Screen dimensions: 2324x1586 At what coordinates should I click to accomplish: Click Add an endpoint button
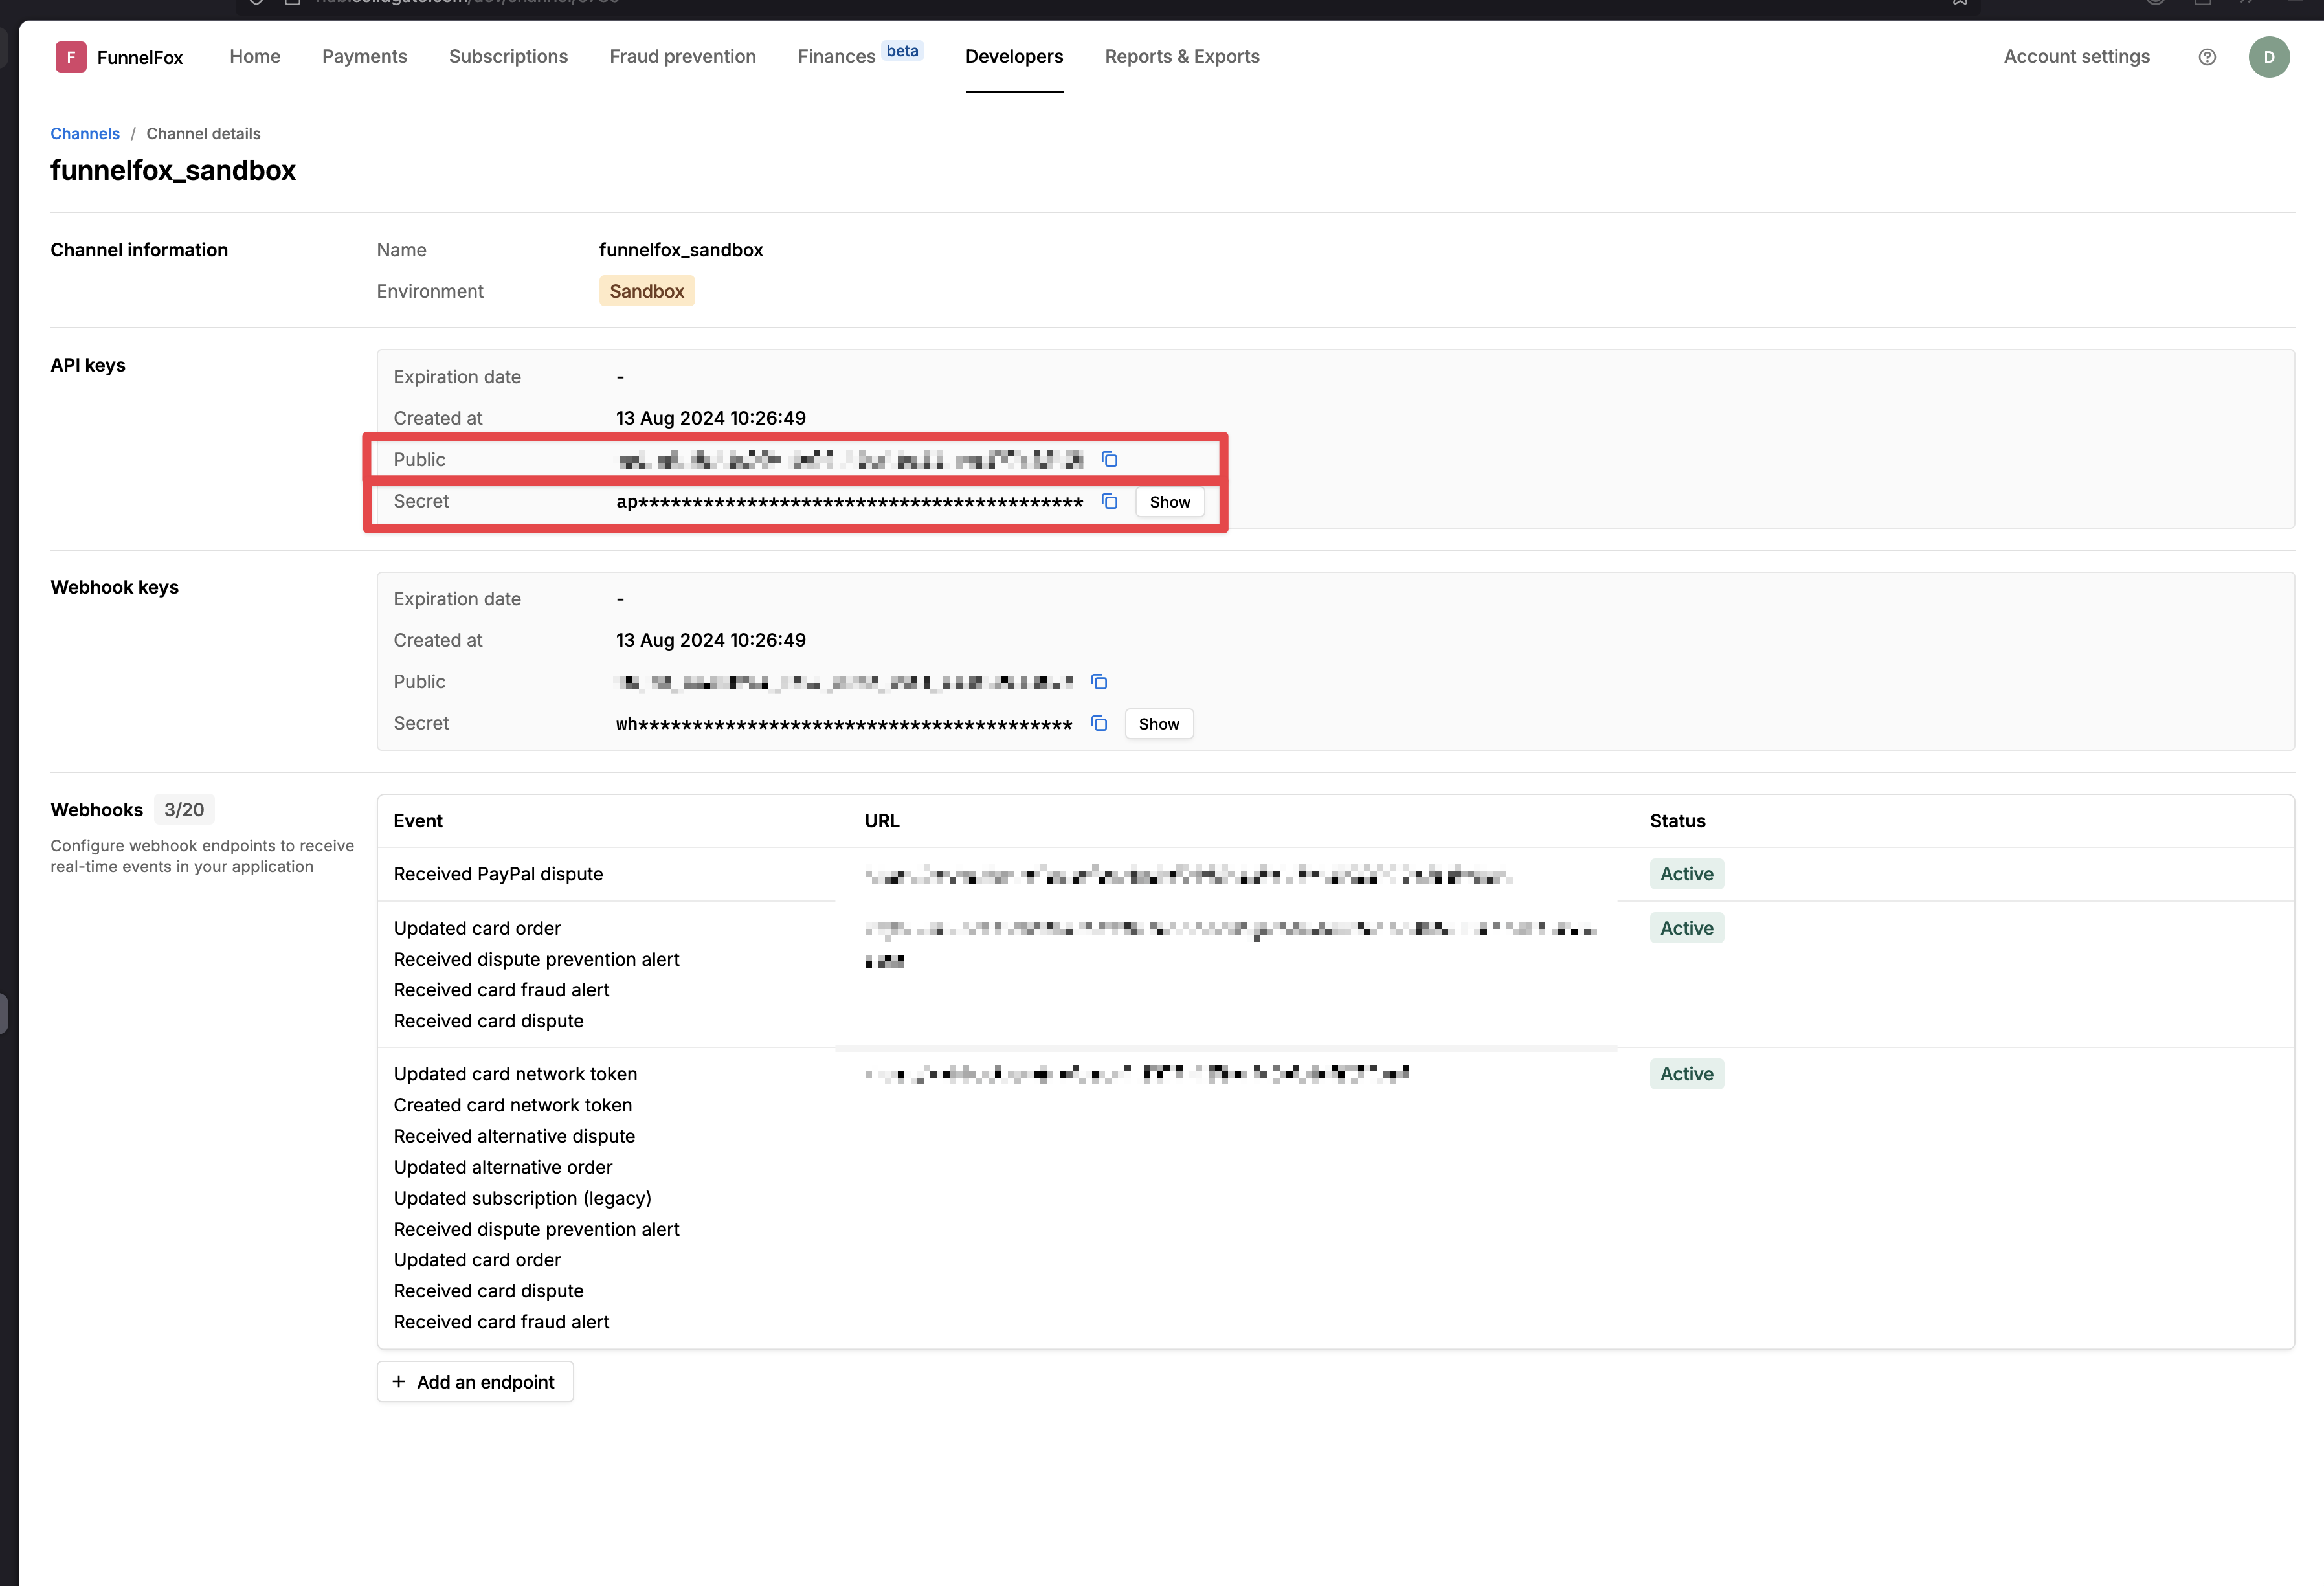coord(474,1381)
